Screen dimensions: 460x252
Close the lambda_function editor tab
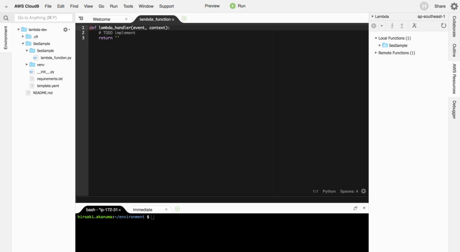173,19
